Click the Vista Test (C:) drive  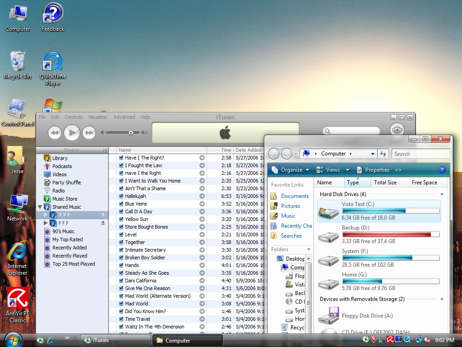(379, 211)
